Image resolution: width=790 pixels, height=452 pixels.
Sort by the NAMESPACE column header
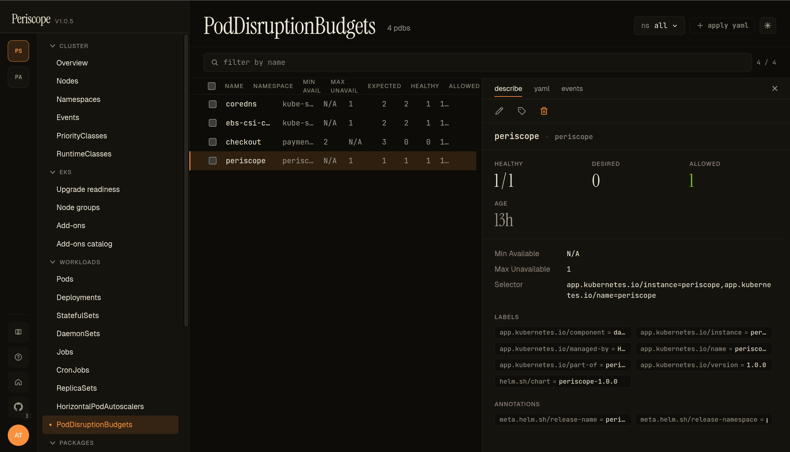point(273,86)
